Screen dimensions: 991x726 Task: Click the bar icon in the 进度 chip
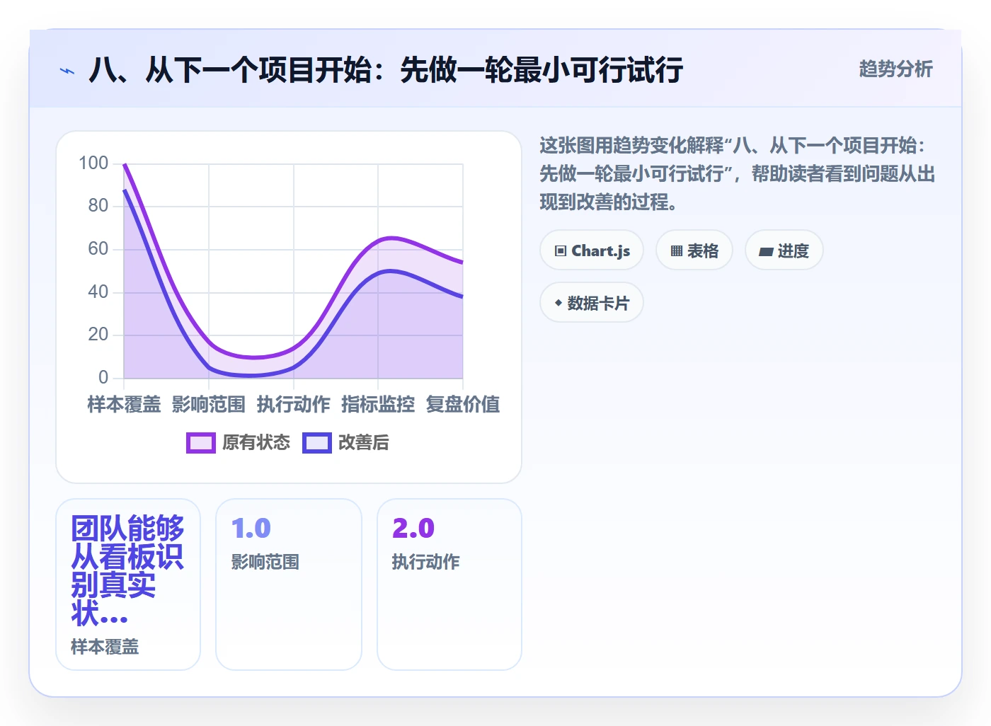pos(766,252)
